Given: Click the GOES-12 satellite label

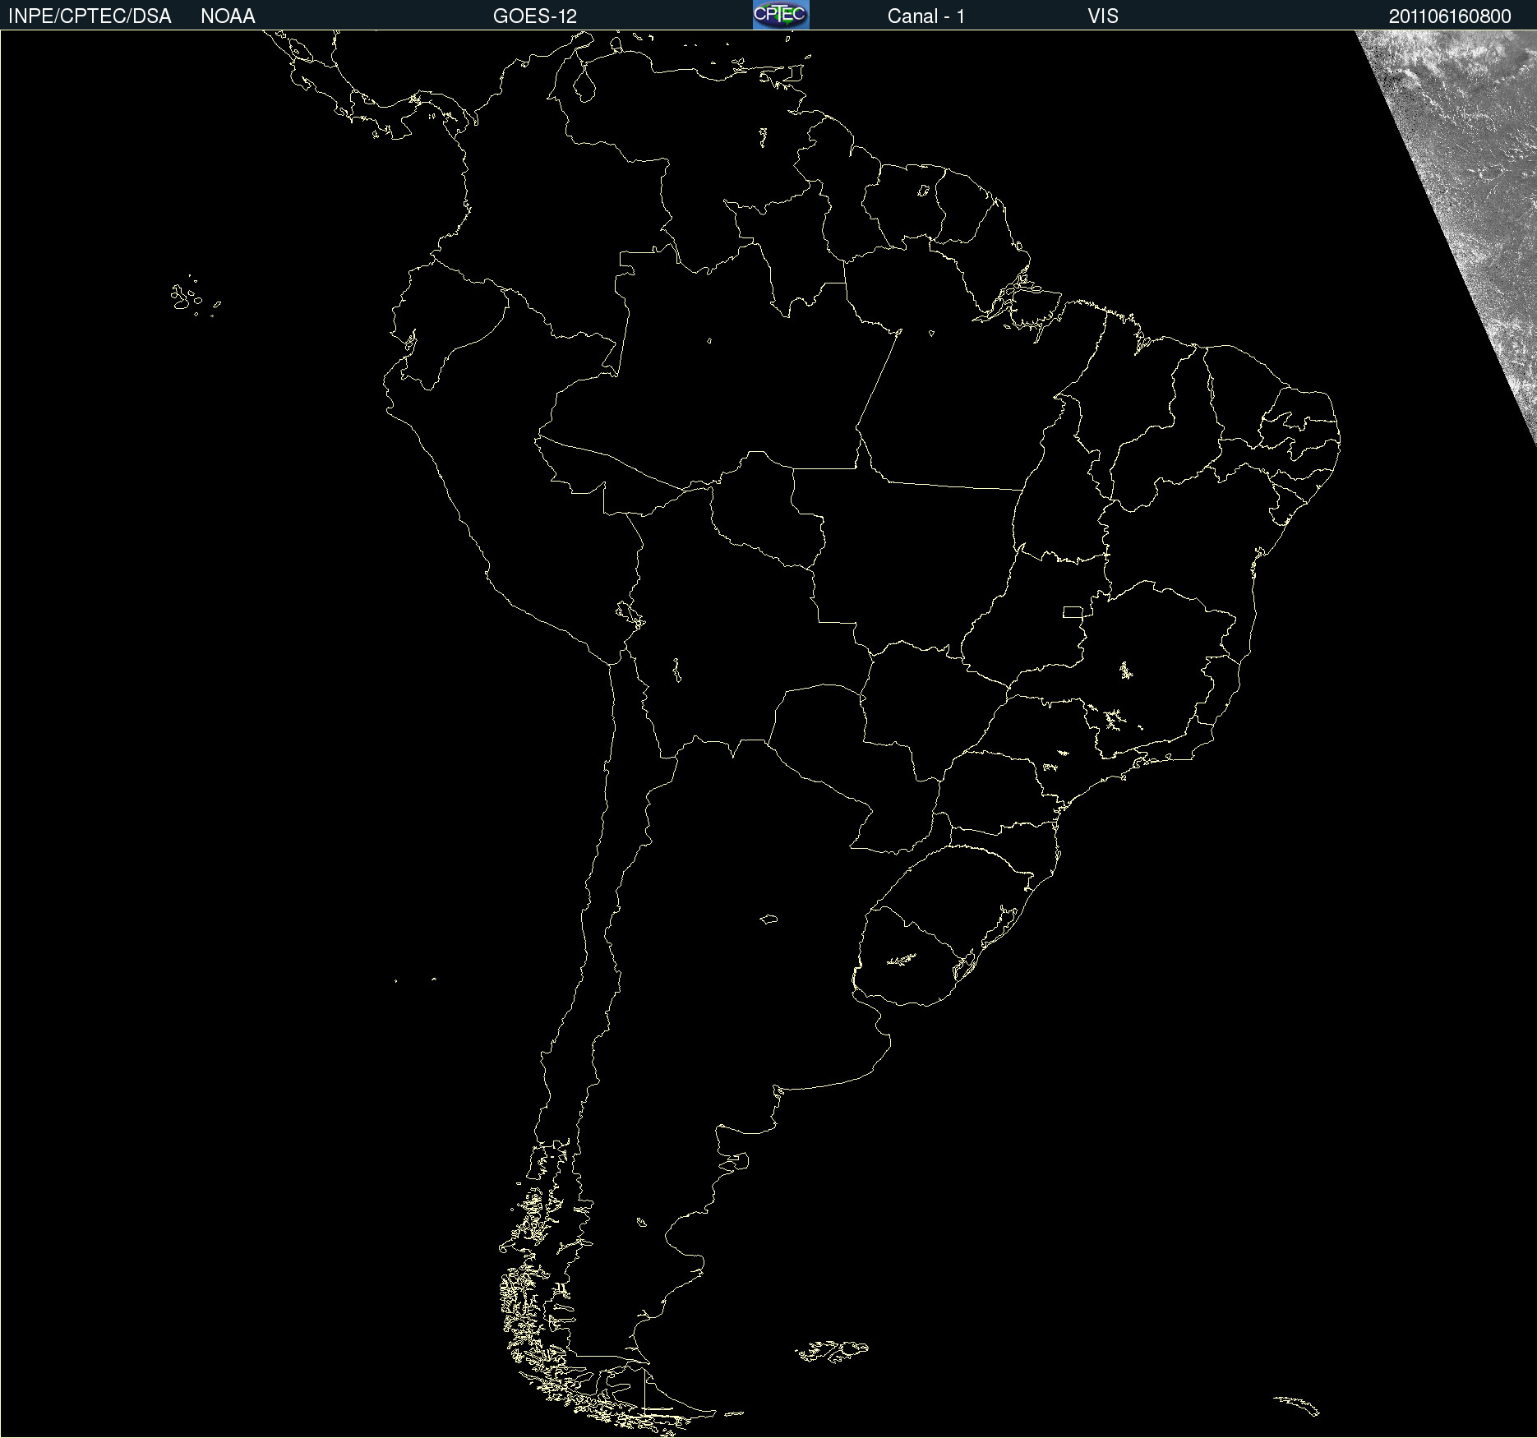Looking at the screenshot, I should [535, 16].
